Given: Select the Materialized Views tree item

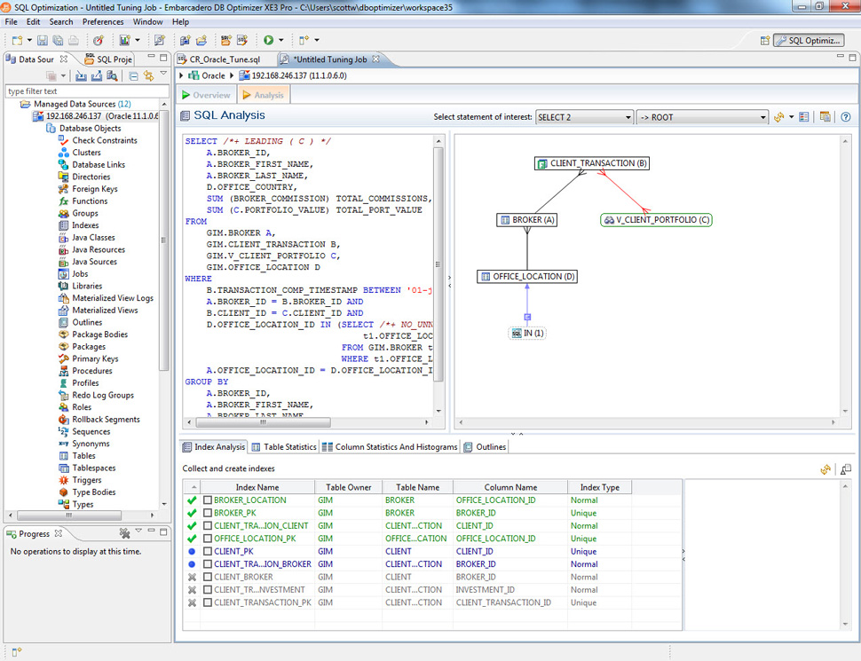Looking at the screenshot, I should [105, 311].
